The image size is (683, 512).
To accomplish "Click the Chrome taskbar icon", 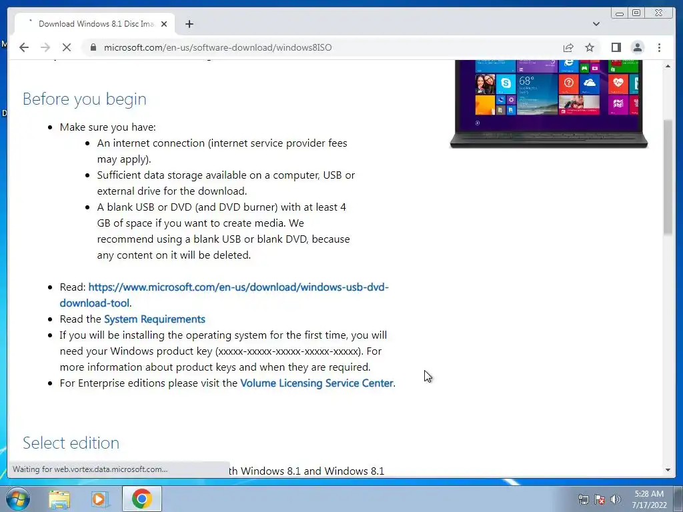I will coord(141,499).
